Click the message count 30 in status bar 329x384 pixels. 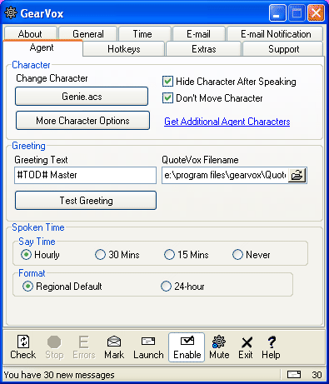click(317, 375)
